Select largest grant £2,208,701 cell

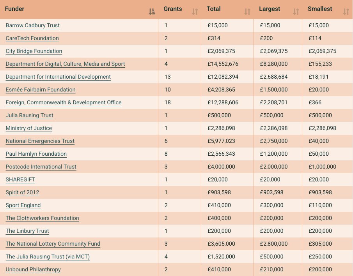[278, 102]
